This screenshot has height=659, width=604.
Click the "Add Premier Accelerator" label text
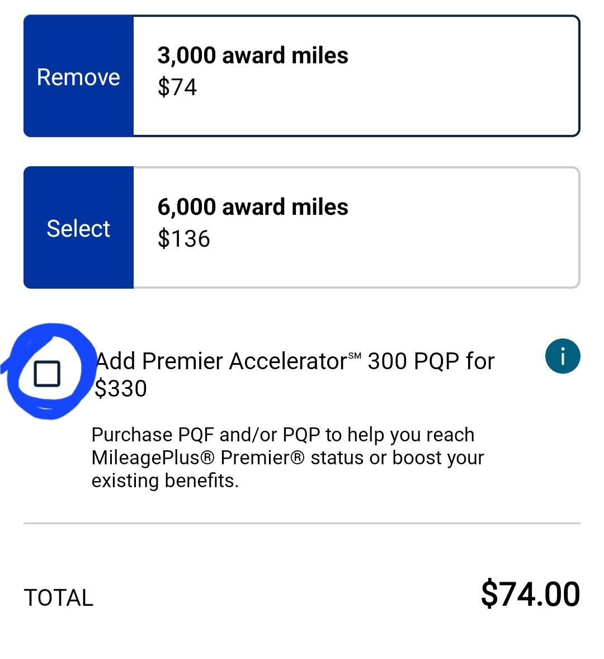tap(221, 361)
